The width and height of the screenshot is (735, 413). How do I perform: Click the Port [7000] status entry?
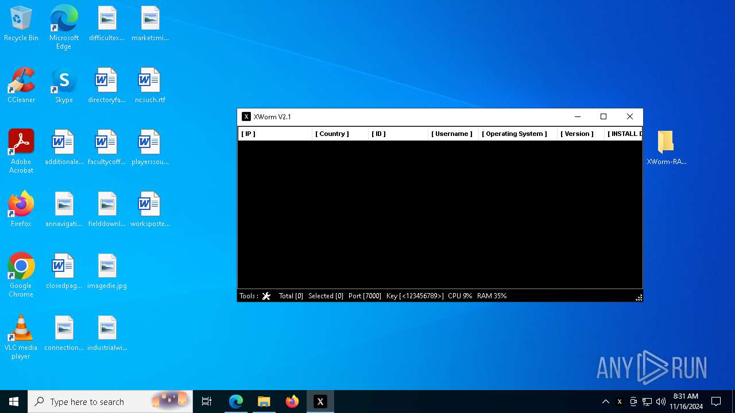point(365,296)
